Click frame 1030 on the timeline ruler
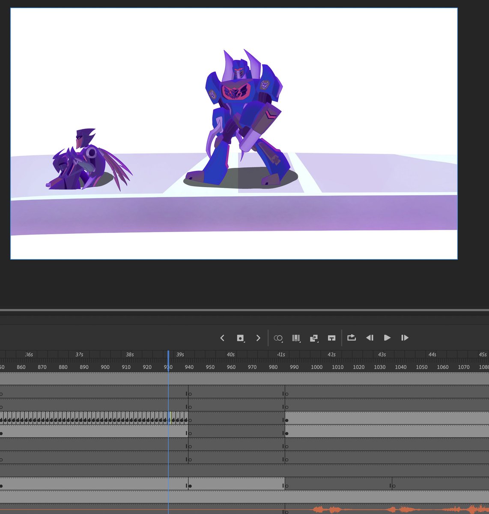This screenshot has height=514, width=489. pyautogui.click(x=380, y=367)
